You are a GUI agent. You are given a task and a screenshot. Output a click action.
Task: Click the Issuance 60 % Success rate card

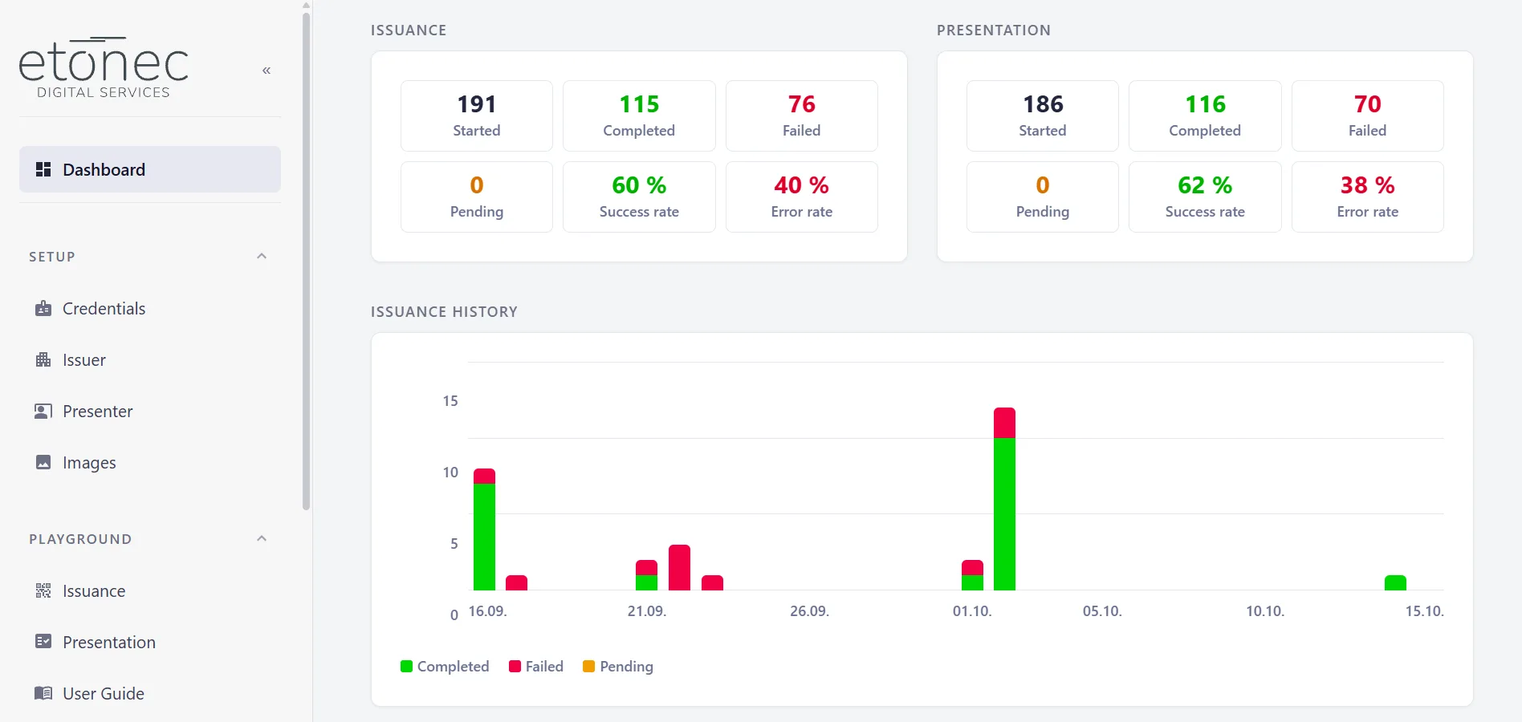[639, 197]
